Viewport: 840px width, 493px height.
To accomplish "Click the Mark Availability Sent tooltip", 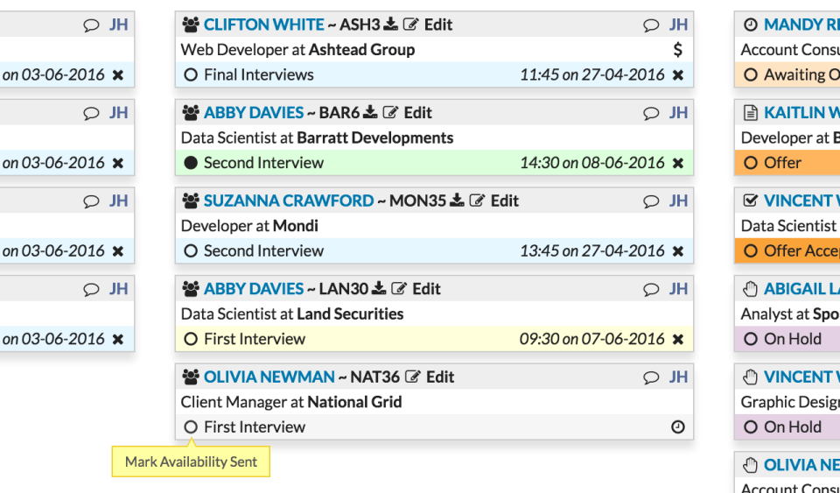I will pos(191,461).
